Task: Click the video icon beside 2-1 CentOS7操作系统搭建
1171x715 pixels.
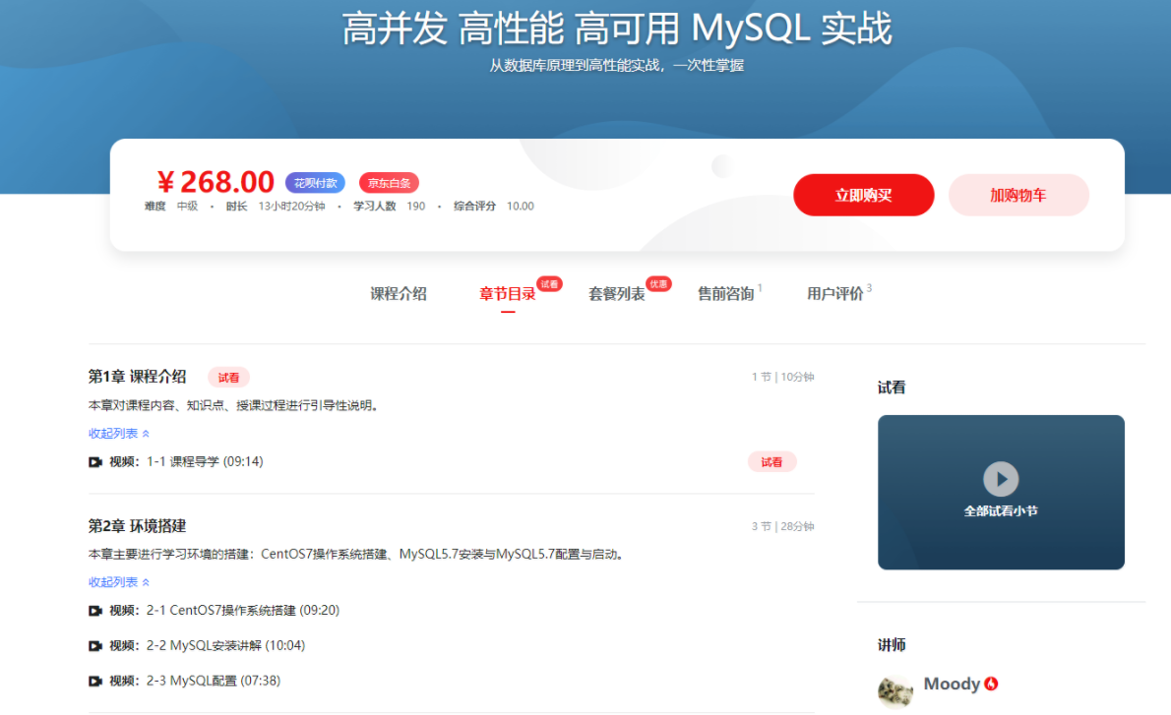Action: click(x=94, y=612)
